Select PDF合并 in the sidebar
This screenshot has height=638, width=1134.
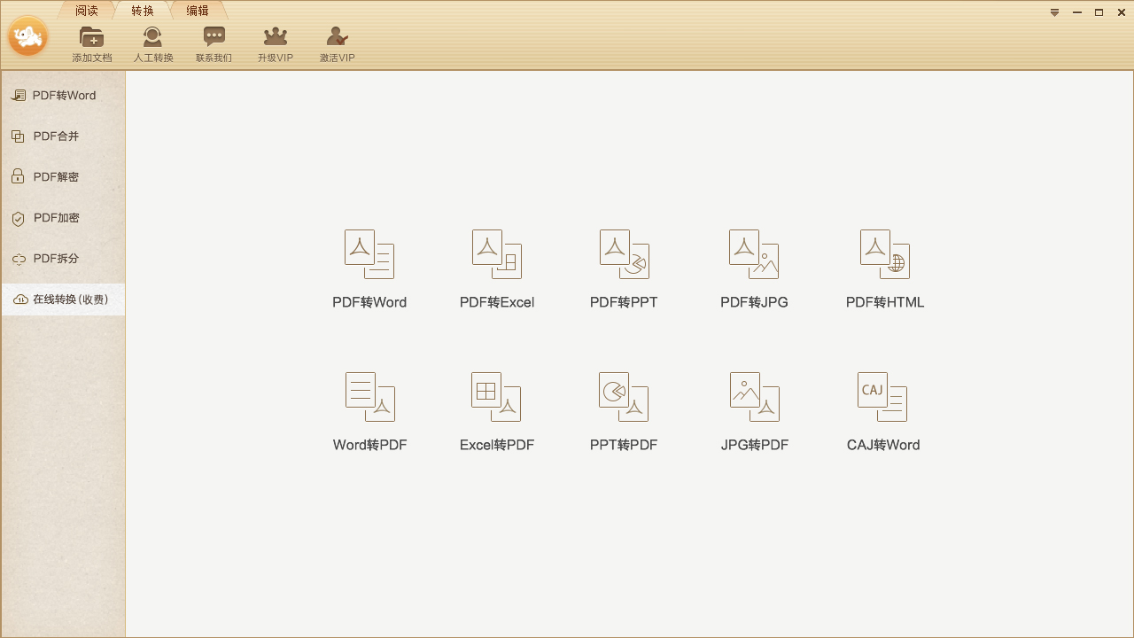(56, 136)
